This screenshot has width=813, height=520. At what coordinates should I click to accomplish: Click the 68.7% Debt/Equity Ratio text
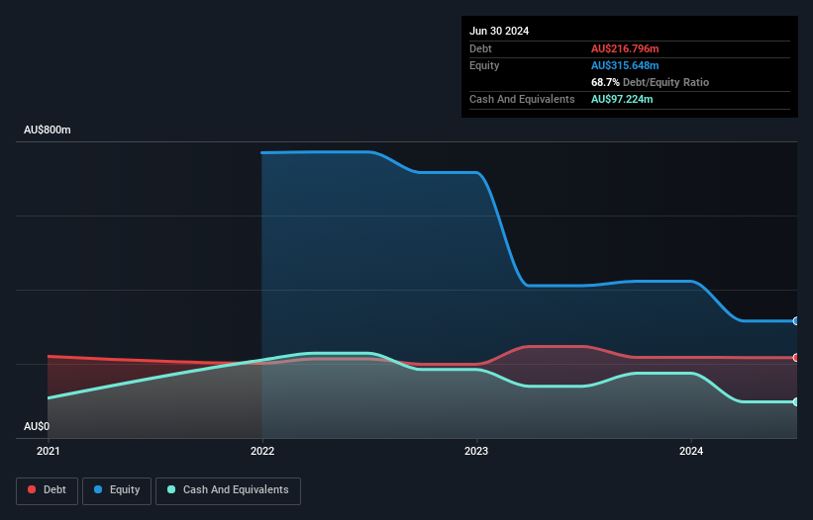[650, 82]
